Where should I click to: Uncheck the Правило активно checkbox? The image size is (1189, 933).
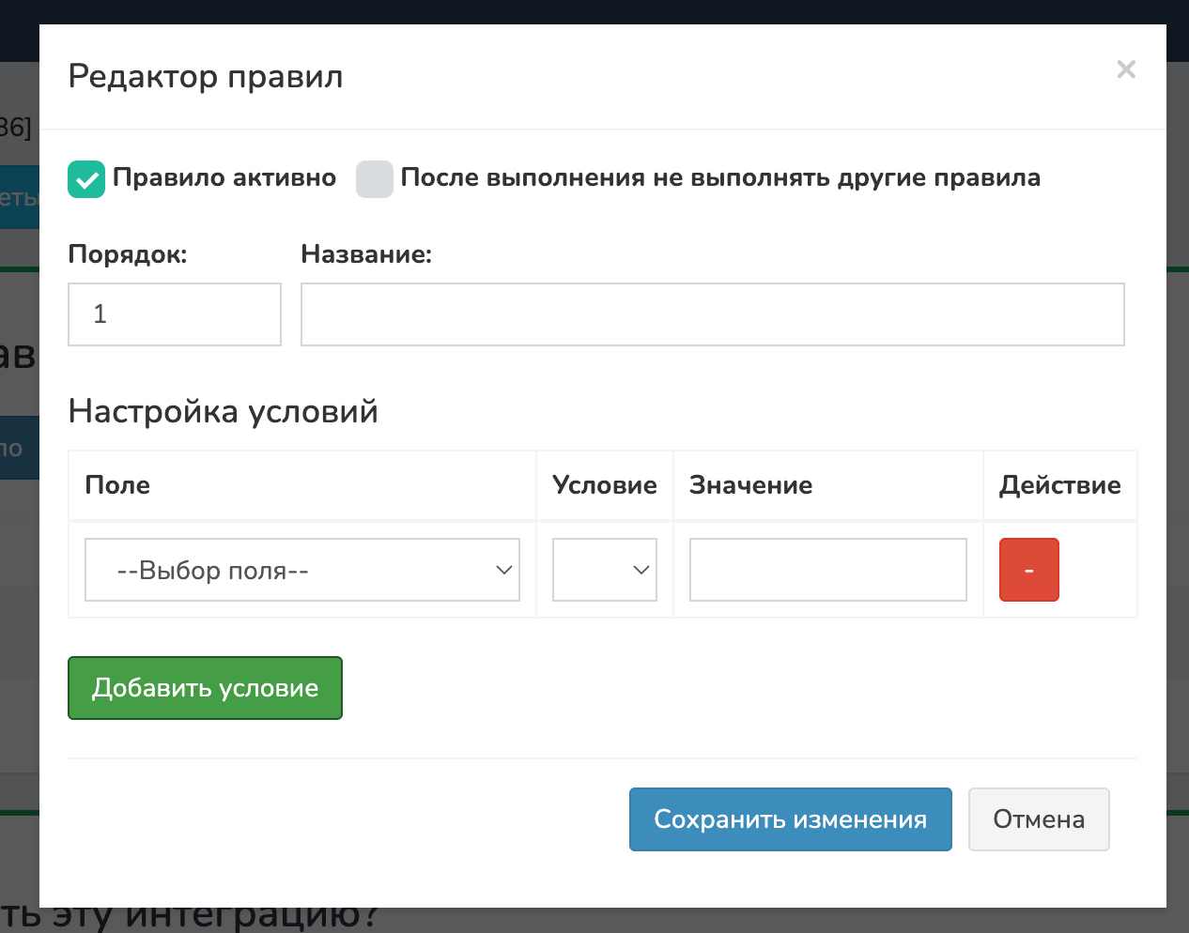click(x=86, y=179)
